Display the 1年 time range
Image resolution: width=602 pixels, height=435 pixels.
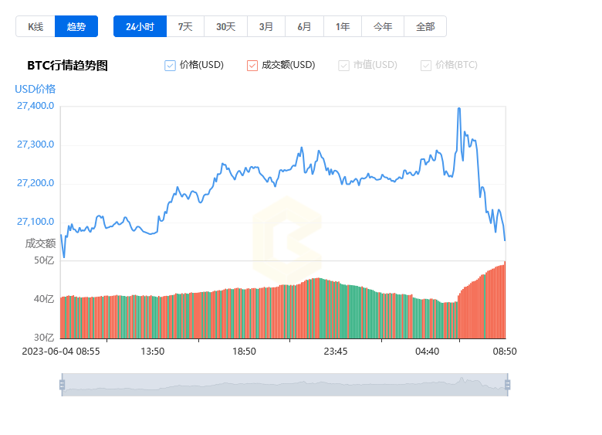[343, 26]
